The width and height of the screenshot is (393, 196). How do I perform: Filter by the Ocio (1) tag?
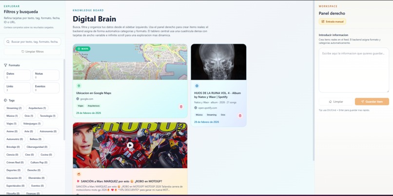(29, 116)
